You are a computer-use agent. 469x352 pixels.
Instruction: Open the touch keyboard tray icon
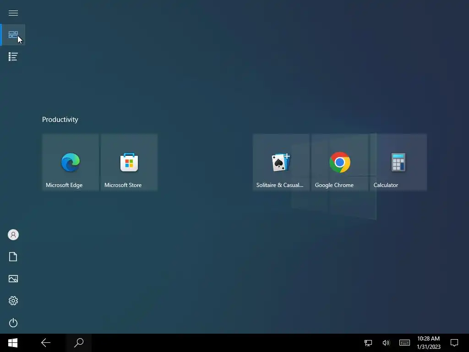coord(404,343)
